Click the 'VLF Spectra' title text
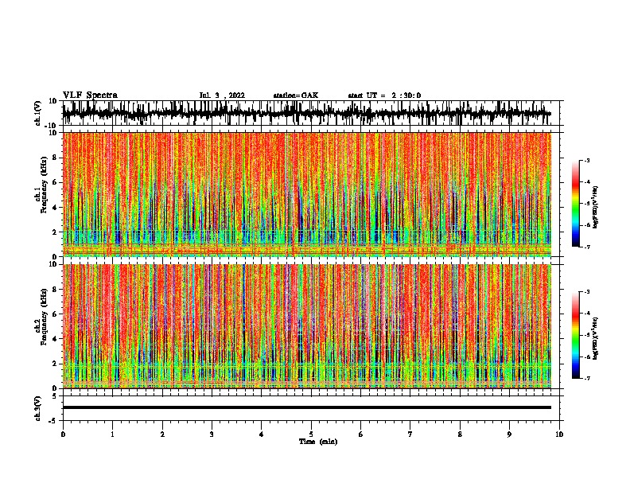This screenshot has height=487, width=630. [x=90, y=95]
